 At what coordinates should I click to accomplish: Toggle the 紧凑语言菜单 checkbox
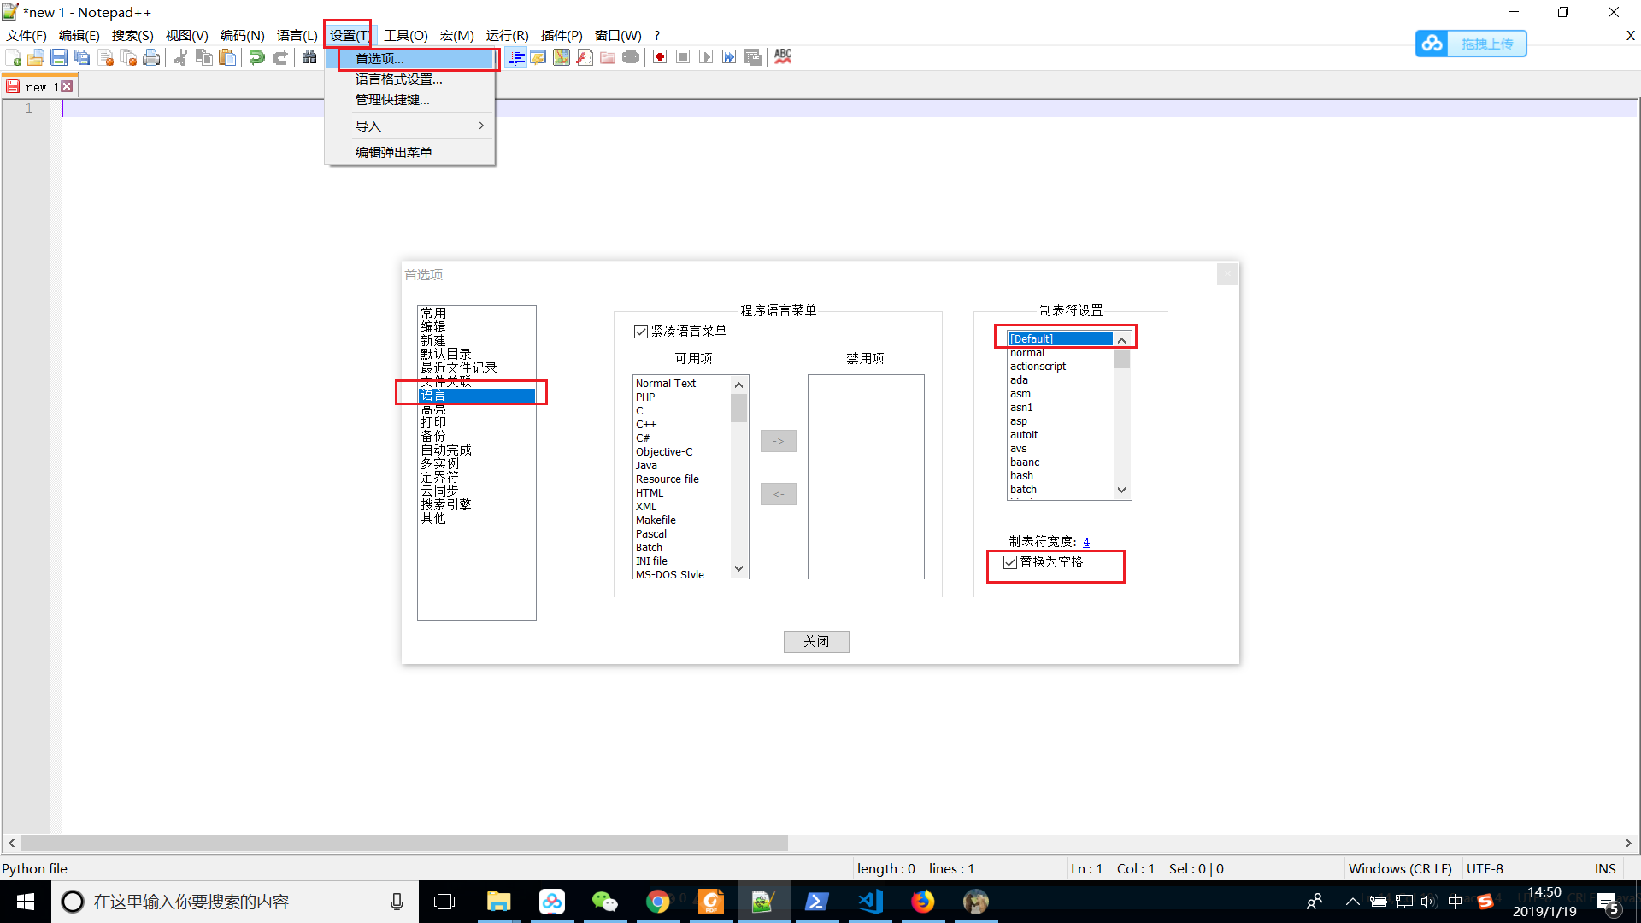[x=641, y=332]
